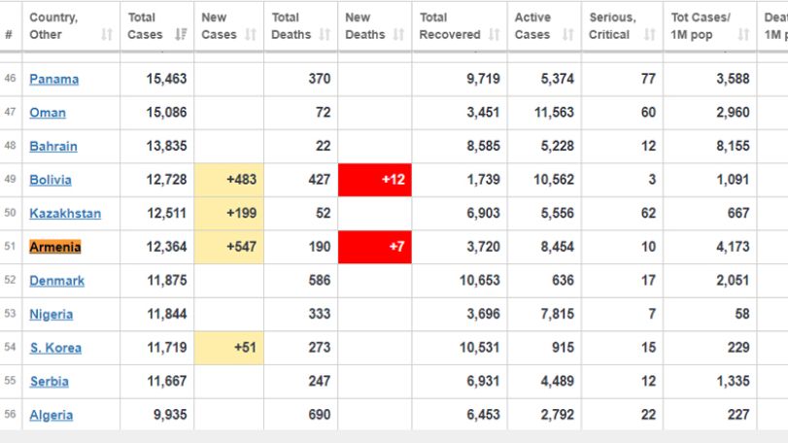Sort by Total Deaths arrow icon
The image size is (788, 443).
(x=325, y=35)
